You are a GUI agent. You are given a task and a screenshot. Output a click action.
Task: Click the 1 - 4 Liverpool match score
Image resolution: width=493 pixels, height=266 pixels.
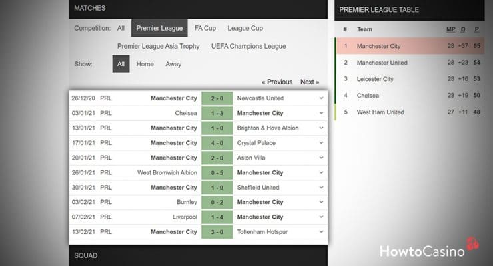pos(216,217)
